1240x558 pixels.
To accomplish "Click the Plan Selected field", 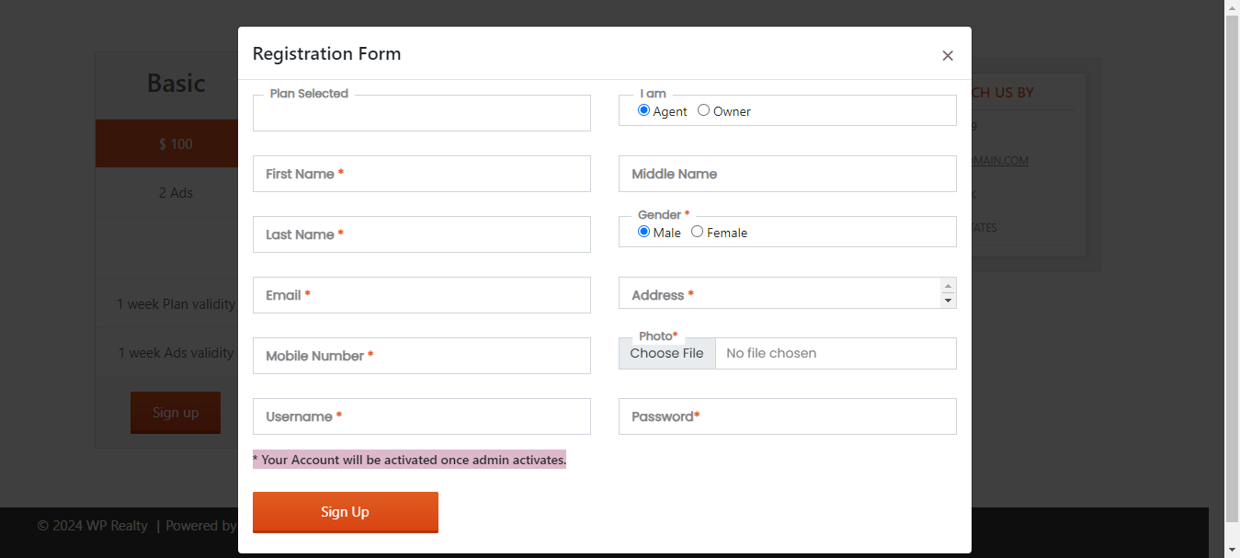I will click(422, 114).
